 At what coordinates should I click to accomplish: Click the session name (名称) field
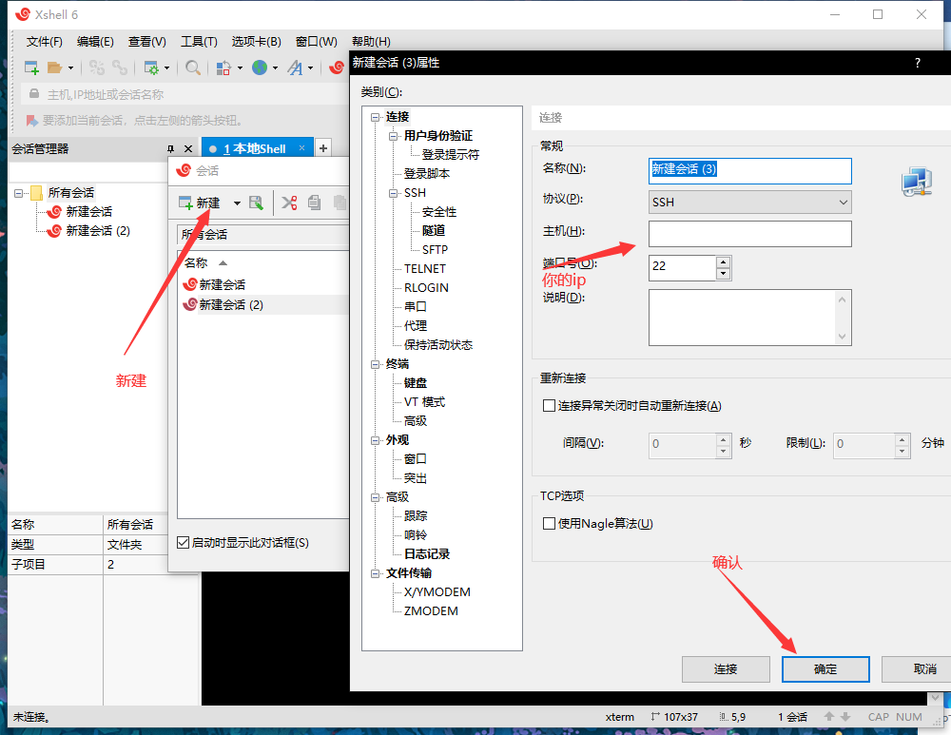pos(749,170)
